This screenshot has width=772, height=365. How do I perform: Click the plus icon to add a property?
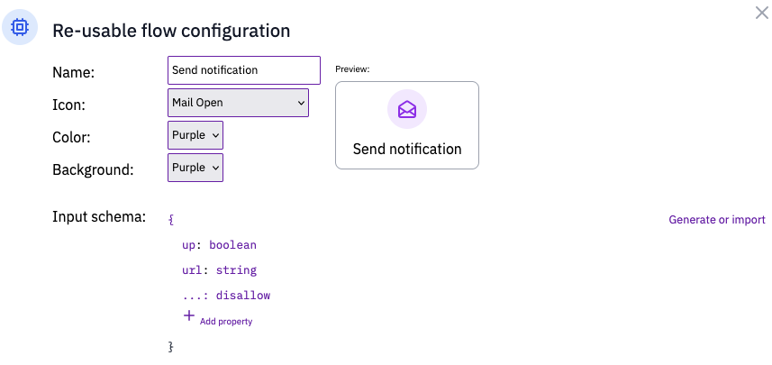click(x=189, y=315)
